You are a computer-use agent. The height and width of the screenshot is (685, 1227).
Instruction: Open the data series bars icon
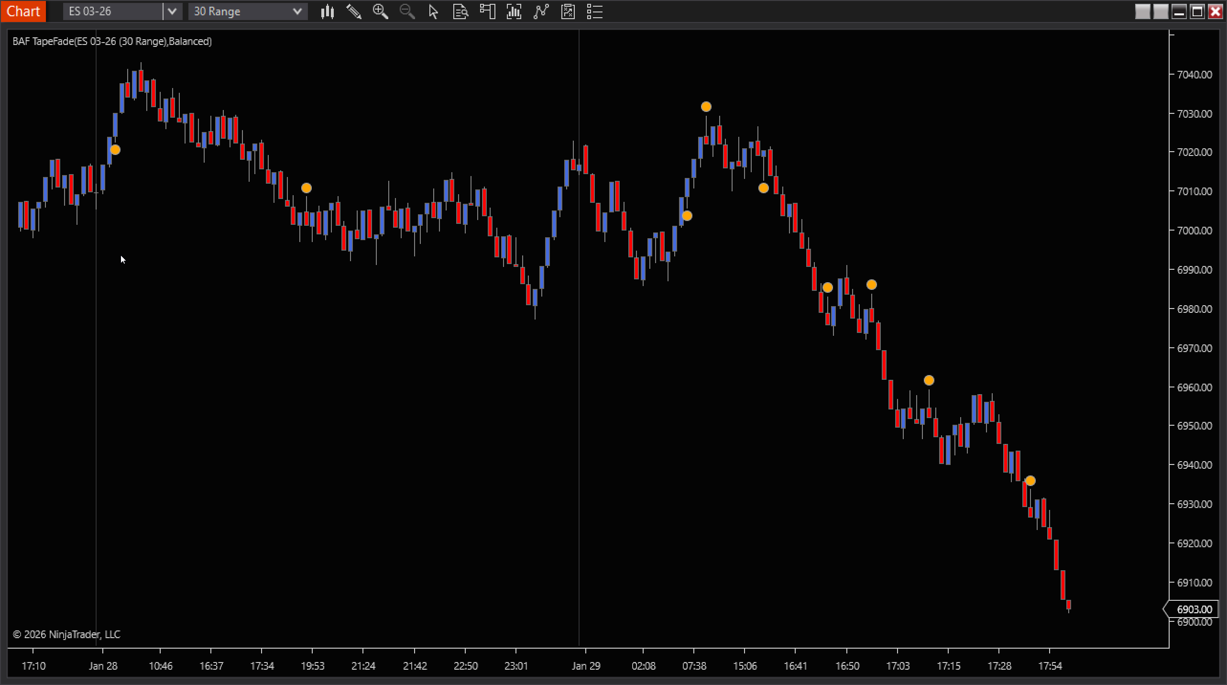click(x=514, y=11)
